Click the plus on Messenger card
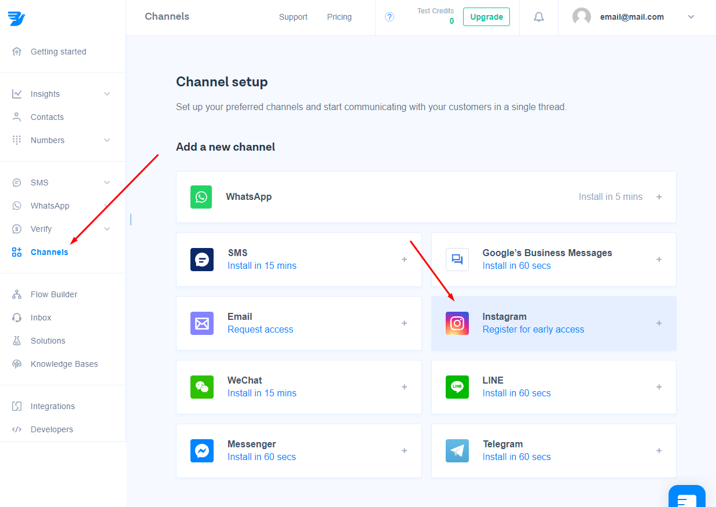Screen dimensions: 716x507 pyautogui.click(x=405, y=451)
